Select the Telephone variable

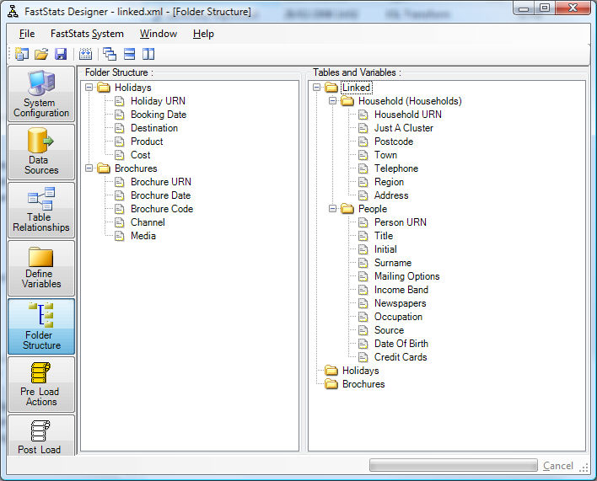pos(396,168)
